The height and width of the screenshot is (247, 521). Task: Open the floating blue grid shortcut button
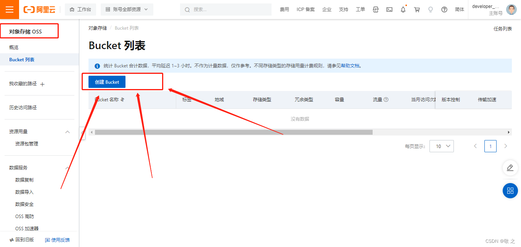tap(510, 191)
